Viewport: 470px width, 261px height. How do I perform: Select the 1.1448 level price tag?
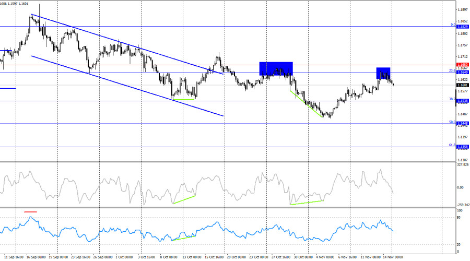(462, 124)
